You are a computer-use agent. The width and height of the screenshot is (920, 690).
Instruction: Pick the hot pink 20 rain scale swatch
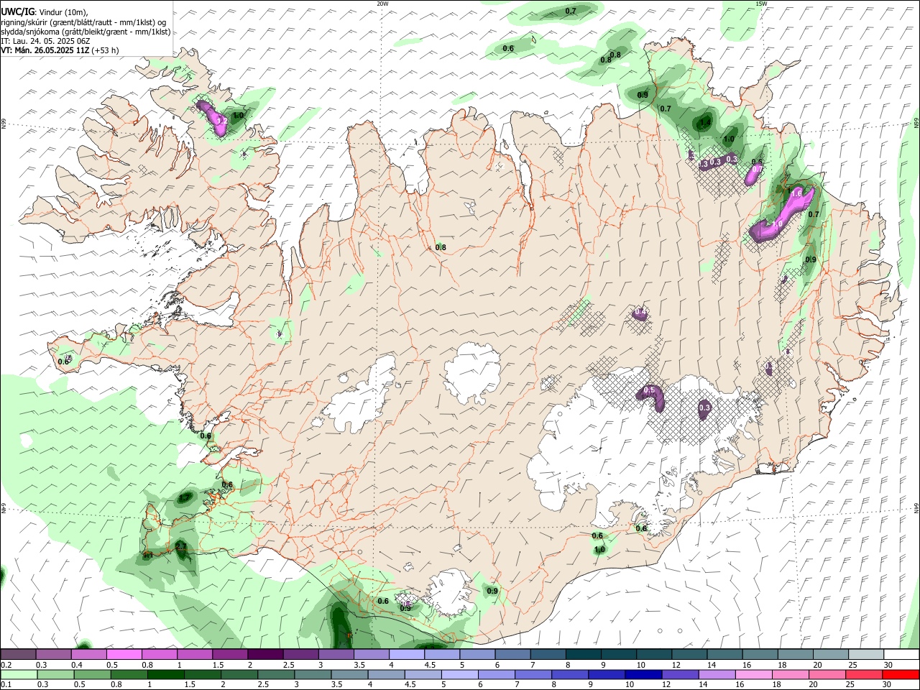click(x=827, y=675)
